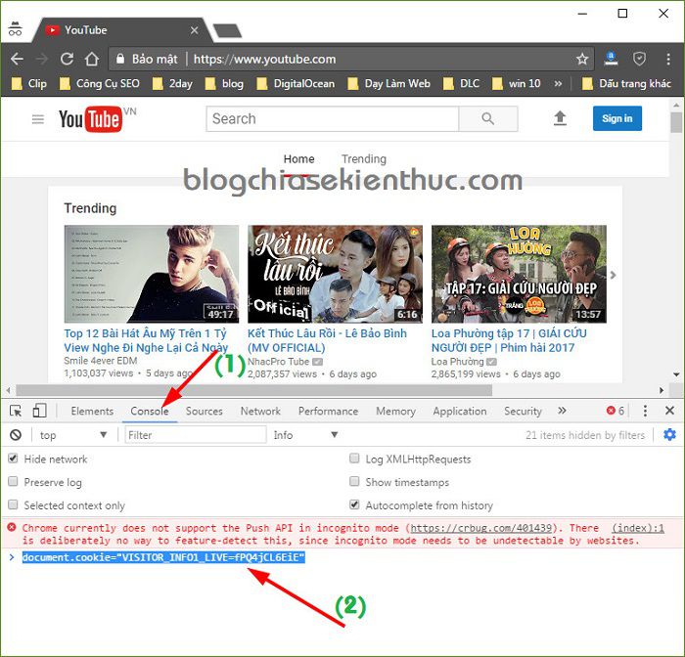Open the top context dropdown
Screen dimensions: 685x657
(x=72, y=435)
